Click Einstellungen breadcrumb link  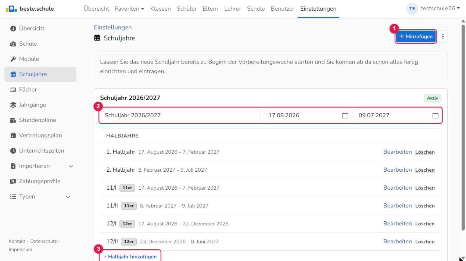pos(113,27)
